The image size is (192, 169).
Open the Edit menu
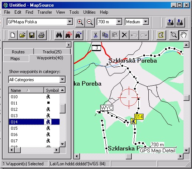click(18, 12)
